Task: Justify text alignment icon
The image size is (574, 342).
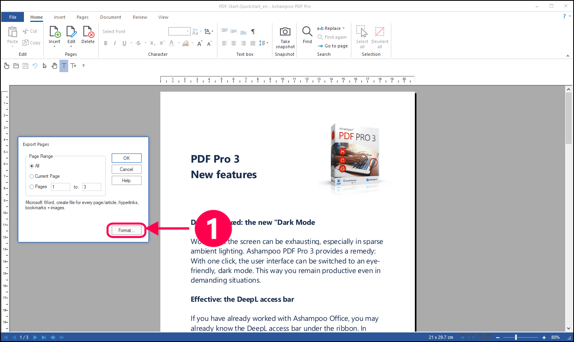Action: pyautogui.click(x=253, y=43)
